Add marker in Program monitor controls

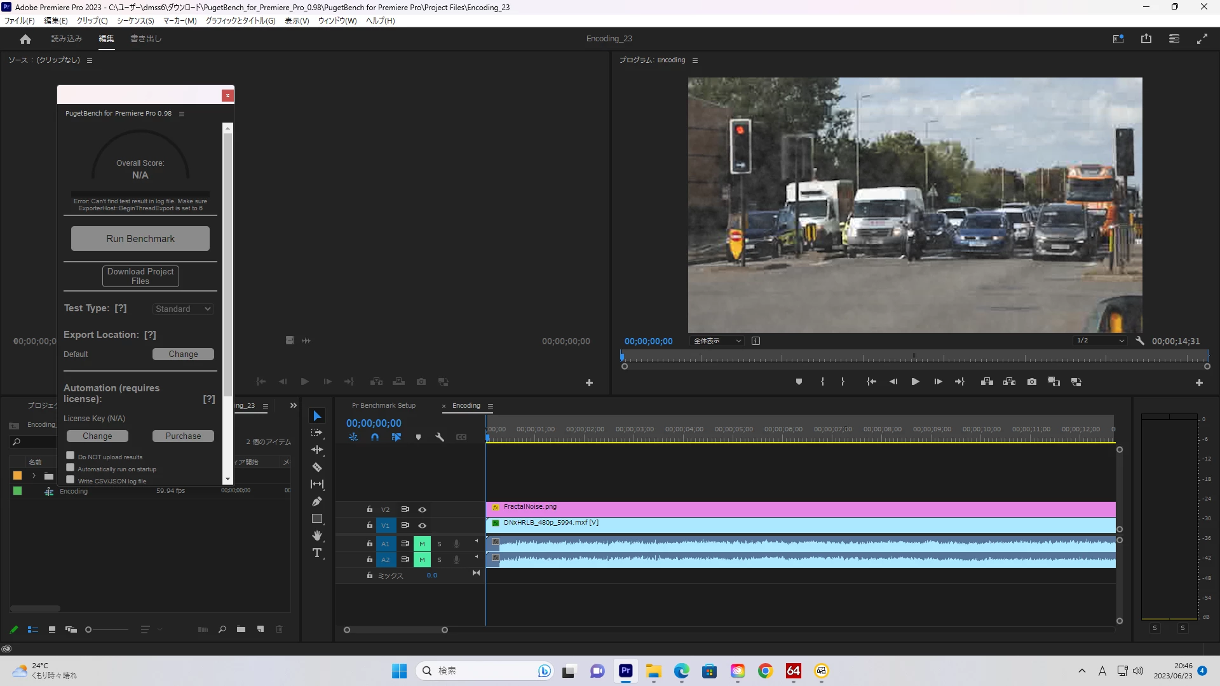pyautogui.click(x=799, y=382)
